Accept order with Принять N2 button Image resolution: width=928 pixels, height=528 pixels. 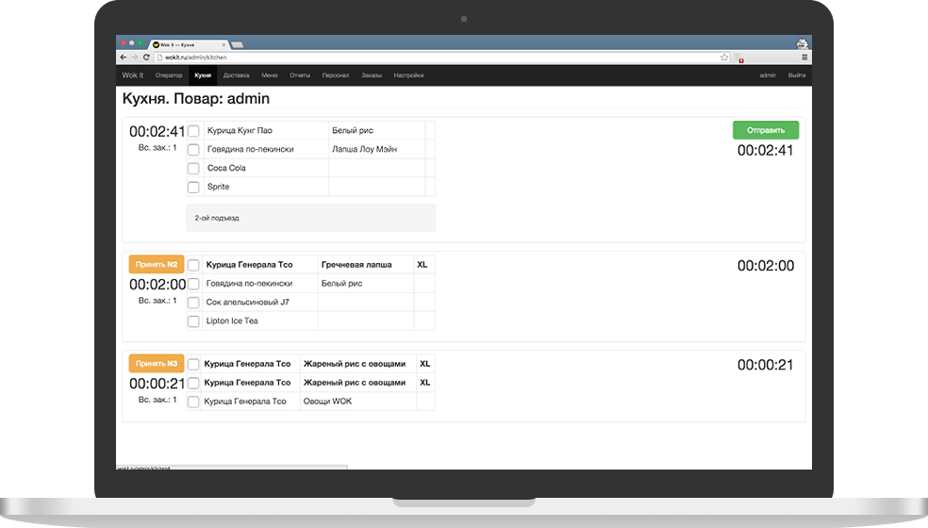(156, 265)
